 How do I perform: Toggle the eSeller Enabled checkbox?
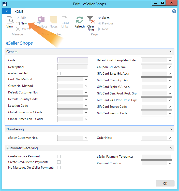click(x=59, y=73)
